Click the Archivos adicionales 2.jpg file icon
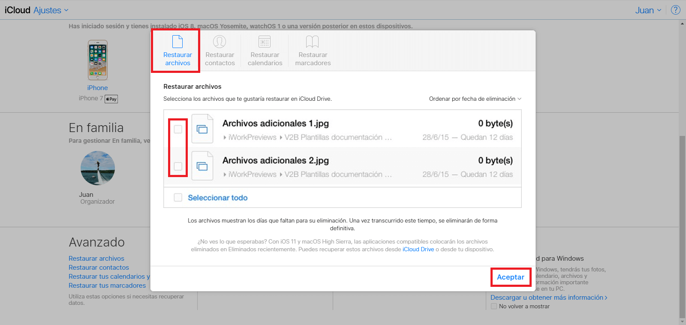This screenshot has height=325, width=686. tap(202, 166)
